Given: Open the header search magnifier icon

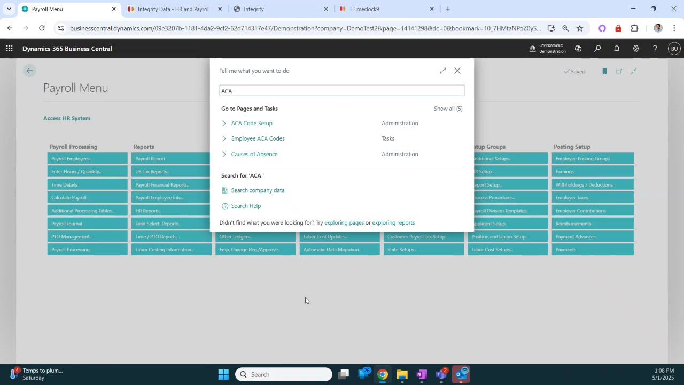Looking at the screenshot, I should (x=597, y=49).
